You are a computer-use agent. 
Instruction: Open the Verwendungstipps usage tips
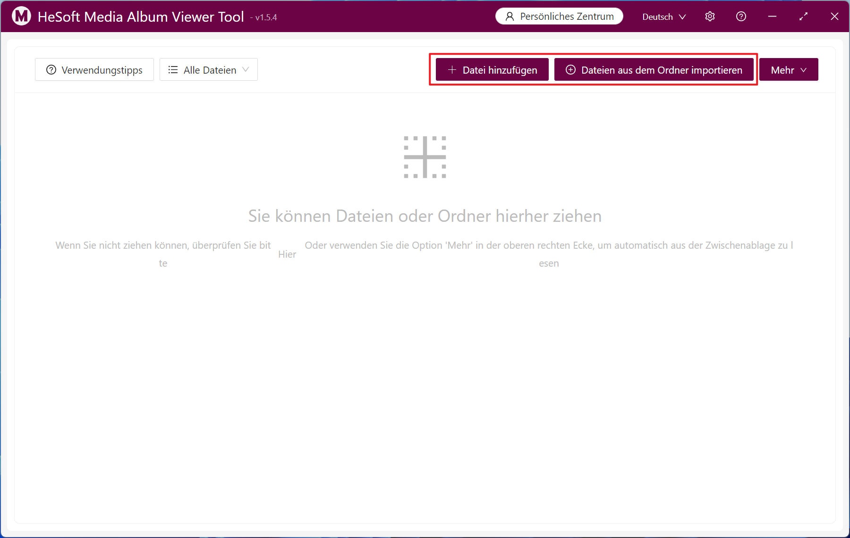coord(94,70)
